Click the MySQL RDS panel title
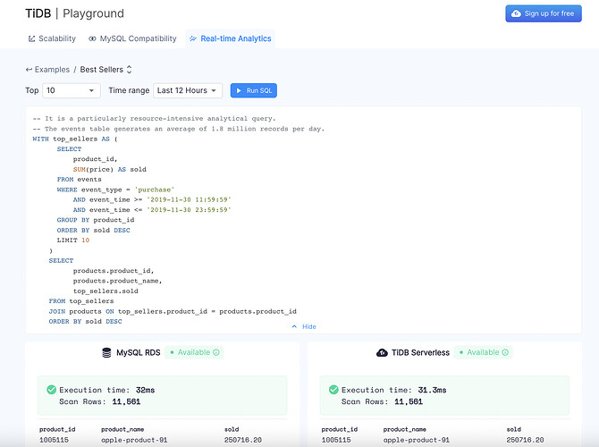The height and width of the screenshot is (447, 599). pyautogui.click(x=139, y=352)
